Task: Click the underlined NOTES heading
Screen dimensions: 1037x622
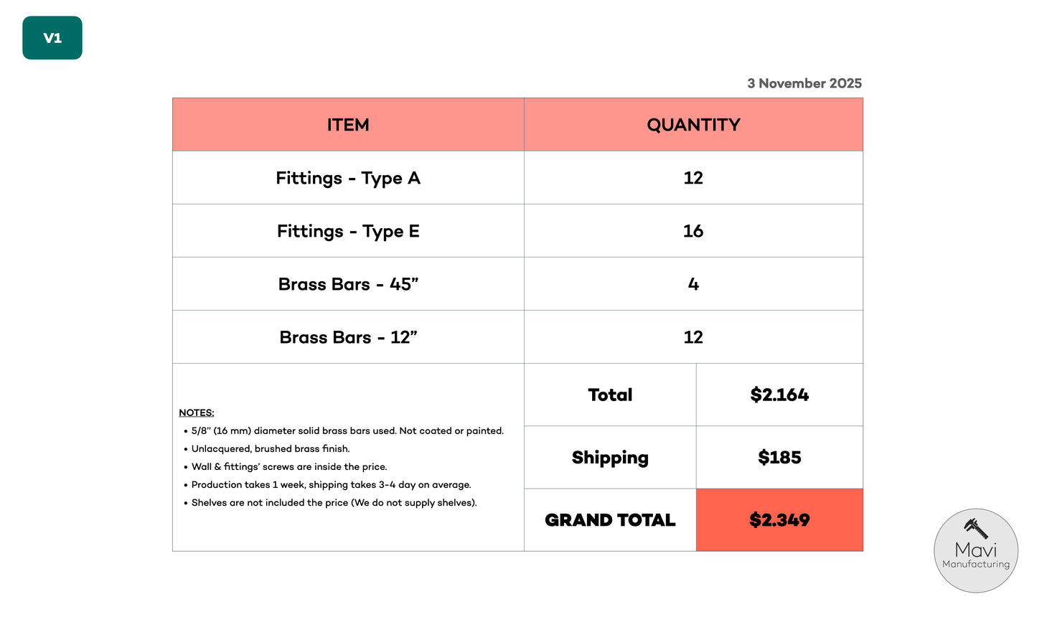Action: pyautogui.click(x=196, y=413)
